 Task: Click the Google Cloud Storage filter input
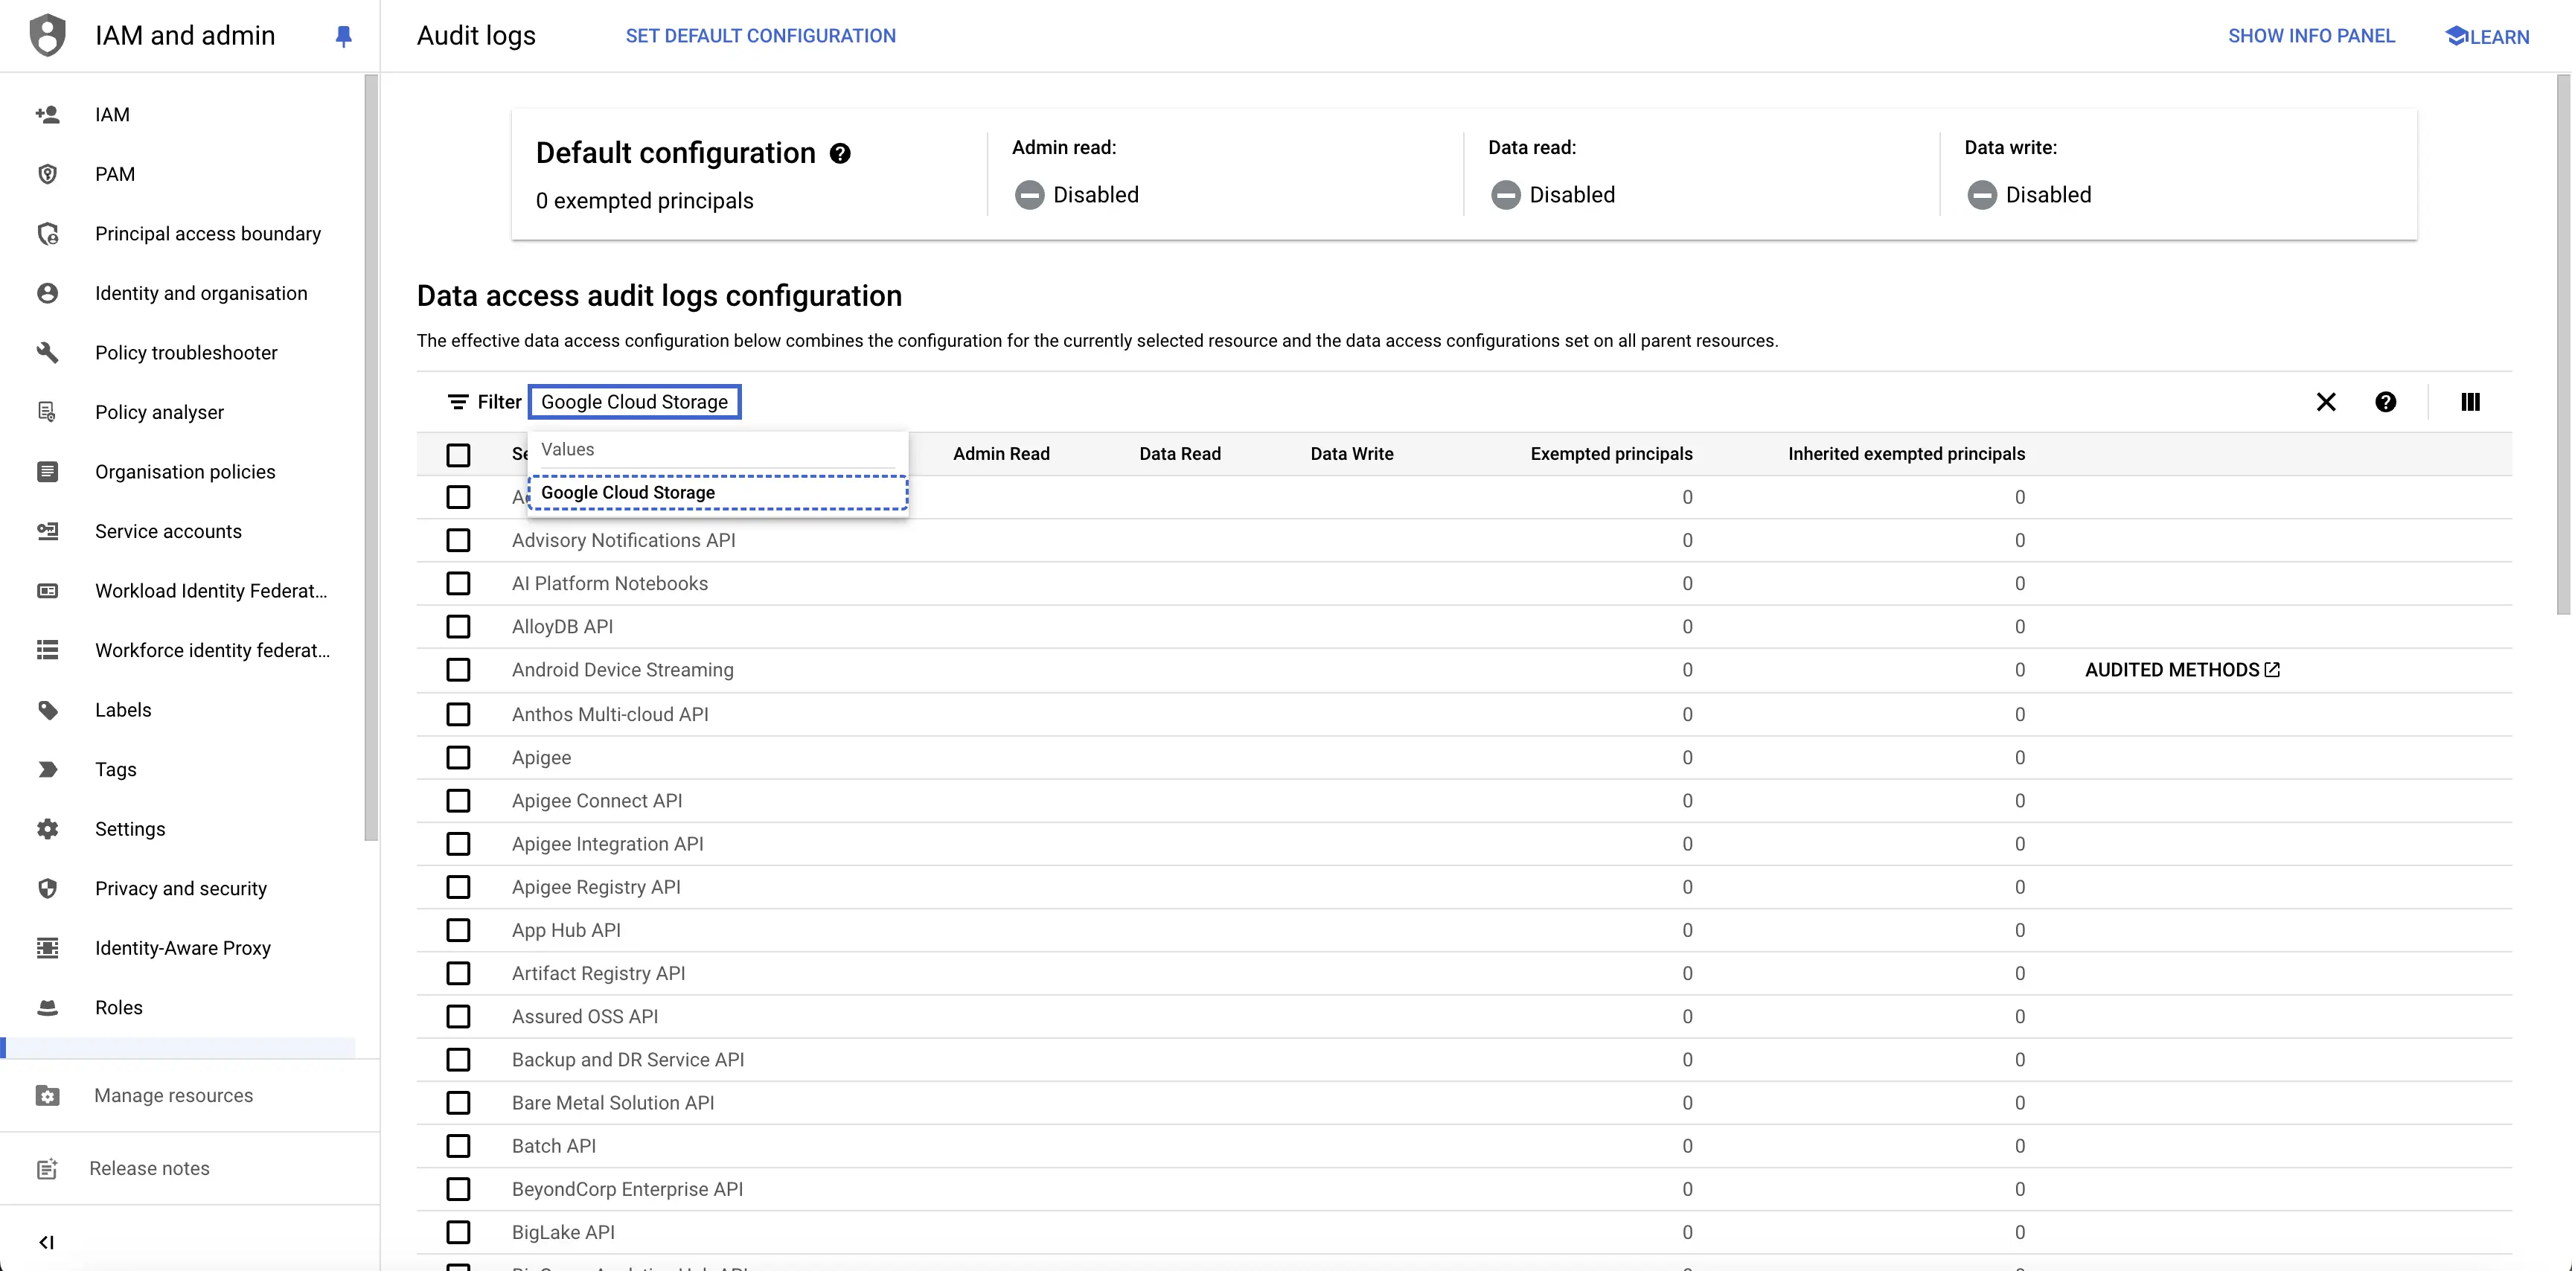tap(634, 401)
